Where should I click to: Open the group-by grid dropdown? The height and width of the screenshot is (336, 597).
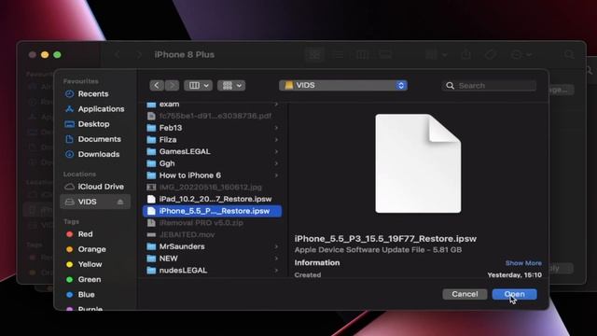(x=231, y=85)
